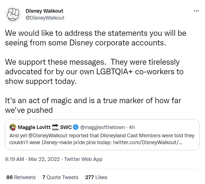
Task: Open the @DisneyWalkout handle under the name
Action: point(45,18)
